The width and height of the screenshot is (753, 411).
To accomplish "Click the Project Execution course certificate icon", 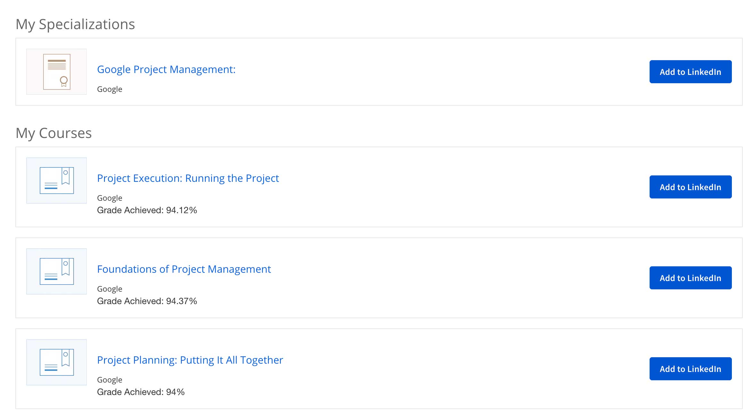I will point(56,181).
